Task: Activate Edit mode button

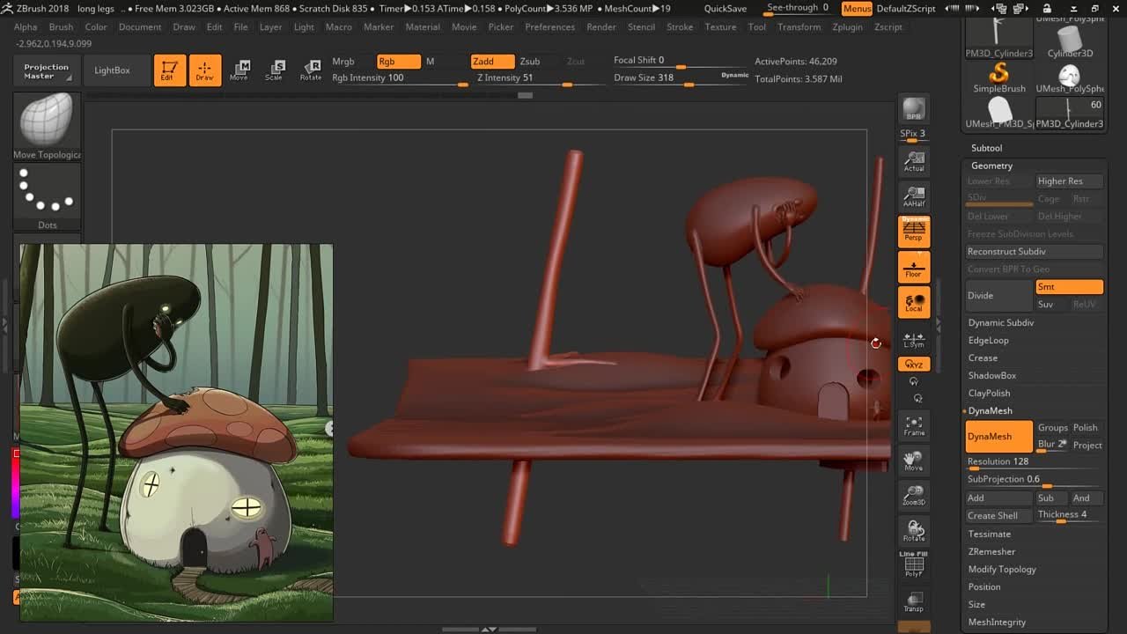Action: click(169, 70)
